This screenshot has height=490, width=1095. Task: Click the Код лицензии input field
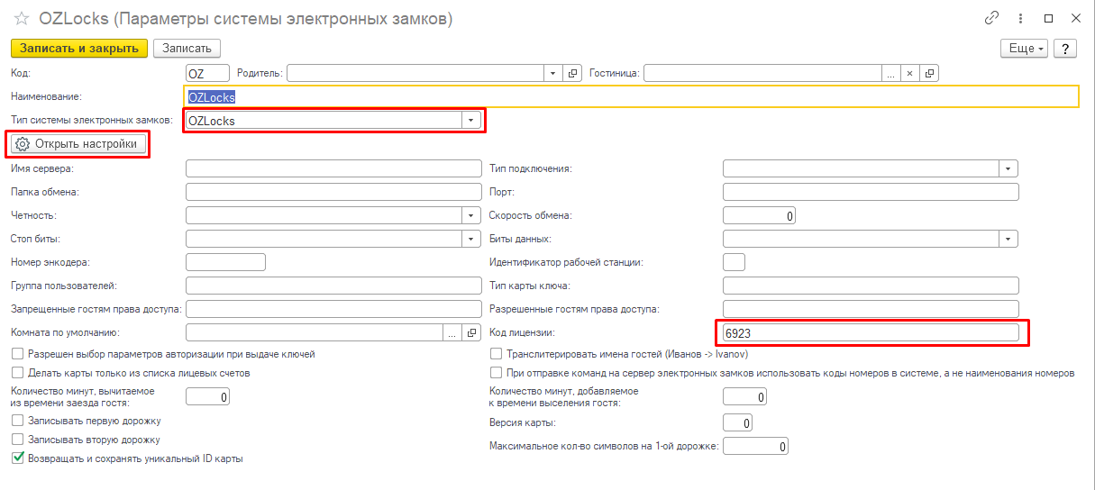(x=871, y=333)
